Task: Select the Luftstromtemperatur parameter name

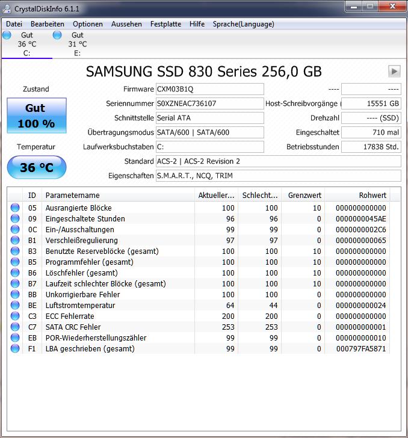Action: [80, 305]
